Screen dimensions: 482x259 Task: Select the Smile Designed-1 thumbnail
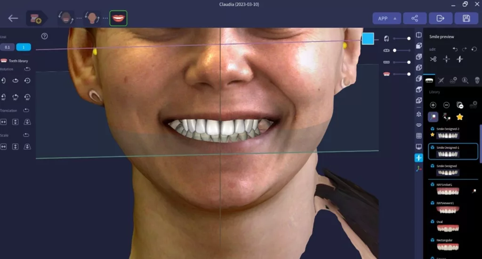[448, 154]
